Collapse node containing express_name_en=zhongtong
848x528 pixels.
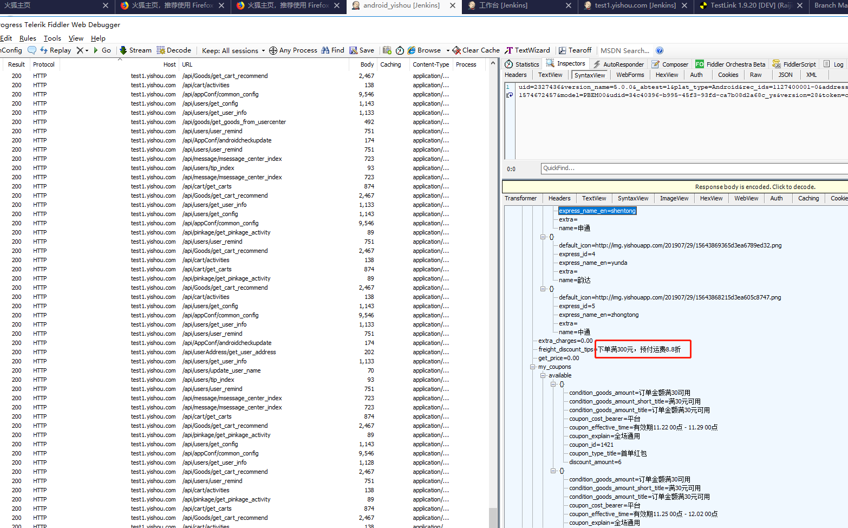[543, 289]
